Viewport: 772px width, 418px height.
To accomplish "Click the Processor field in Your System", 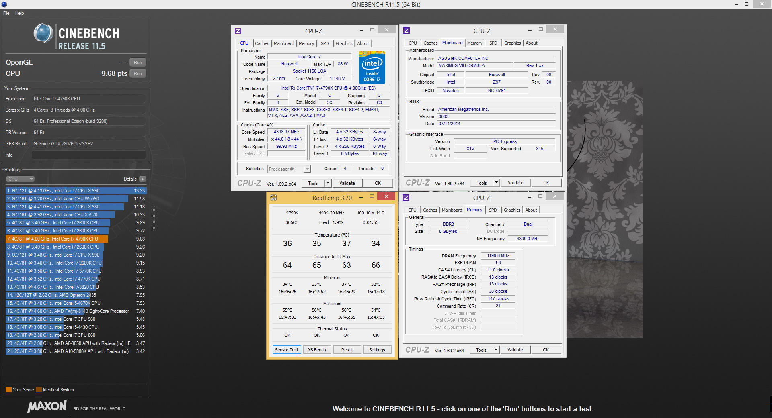I will pos(89,99).
